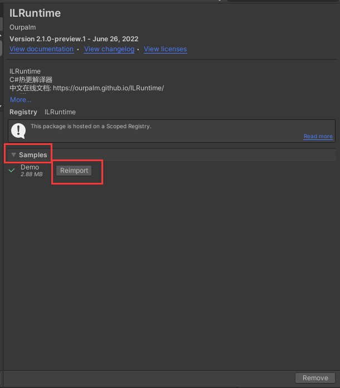Open the View licenses link
340x388 pixels.
pyautogui.click(x=166, y=49)
